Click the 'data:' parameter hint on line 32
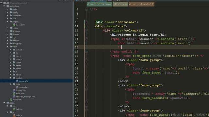Viewport: 209px width, 117px height. click(176, 115)
